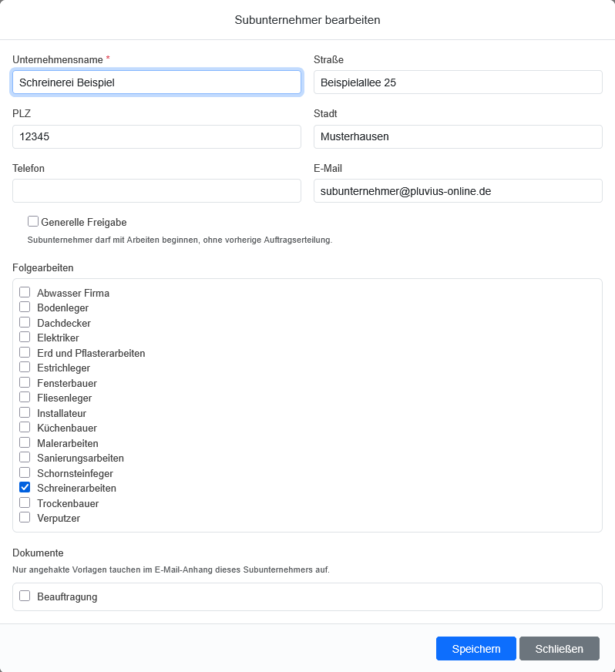Check the Abwasser Firma option
The height and width of the screenshot is (672, 615).
click(x=25, y=292)
